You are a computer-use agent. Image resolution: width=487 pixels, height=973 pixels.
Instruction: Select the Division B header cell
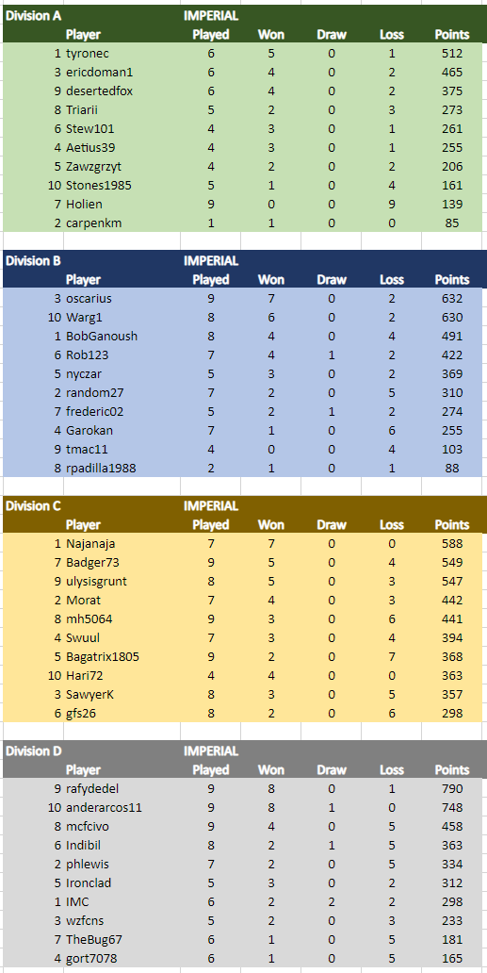[x=33, y=260]
